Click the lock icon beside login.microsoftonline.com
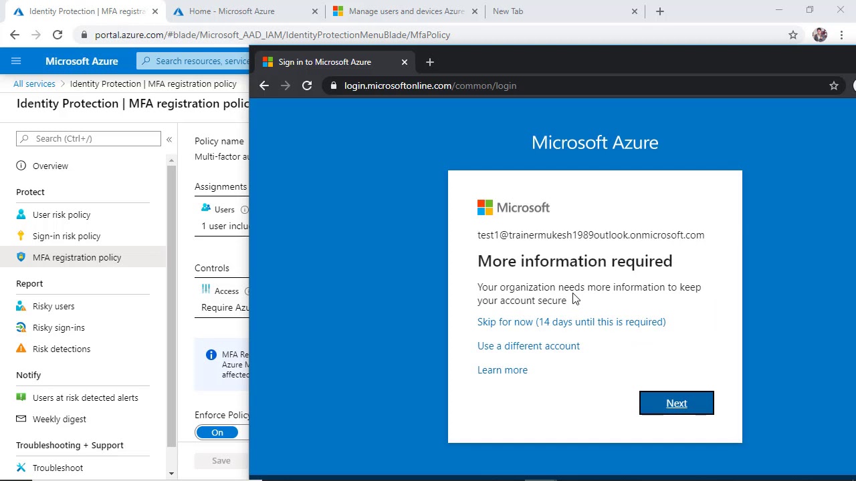 [x=334, y=86]
